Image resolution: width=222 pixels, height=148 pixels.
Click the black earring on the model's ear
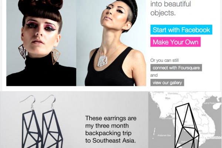pos(22,51)
